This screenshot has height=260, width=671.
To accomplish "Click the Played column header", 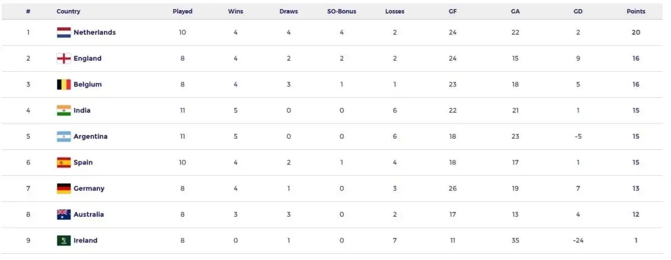I will click(x=182, y=11).
